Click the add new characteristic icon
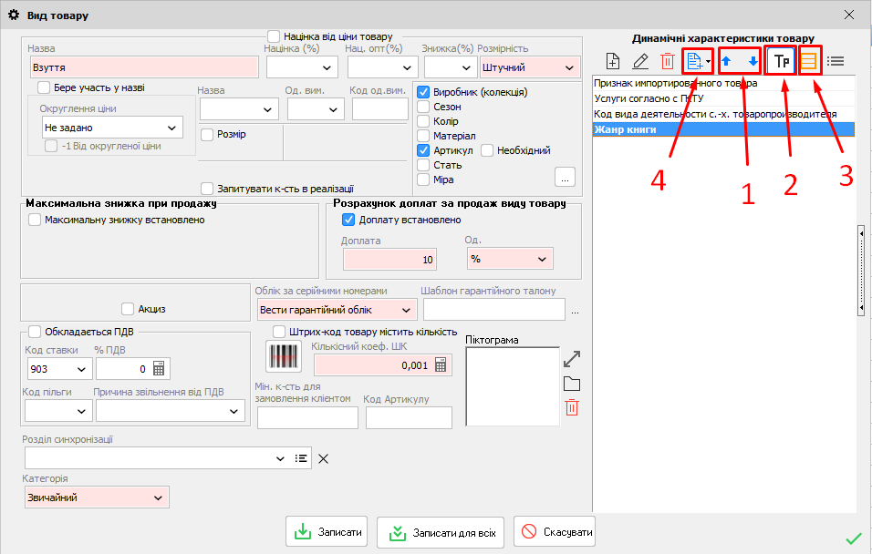Viewport: 872px width, 554px height. point(613,62)
